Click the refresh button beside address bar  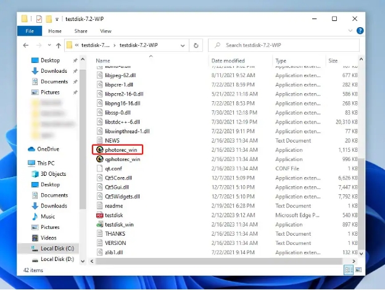coord(196,45)
